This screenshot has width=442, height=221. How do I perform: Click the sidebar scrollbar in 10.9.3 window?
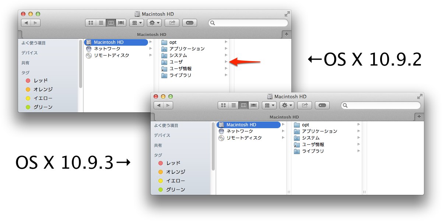click(213, 146)
